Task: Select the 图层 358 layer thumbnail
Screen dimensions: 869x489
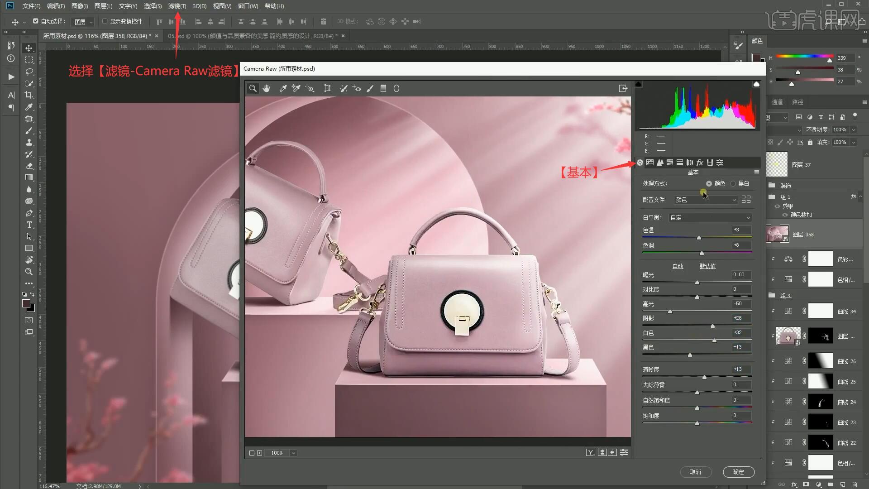Action: (x=777, y=234)
